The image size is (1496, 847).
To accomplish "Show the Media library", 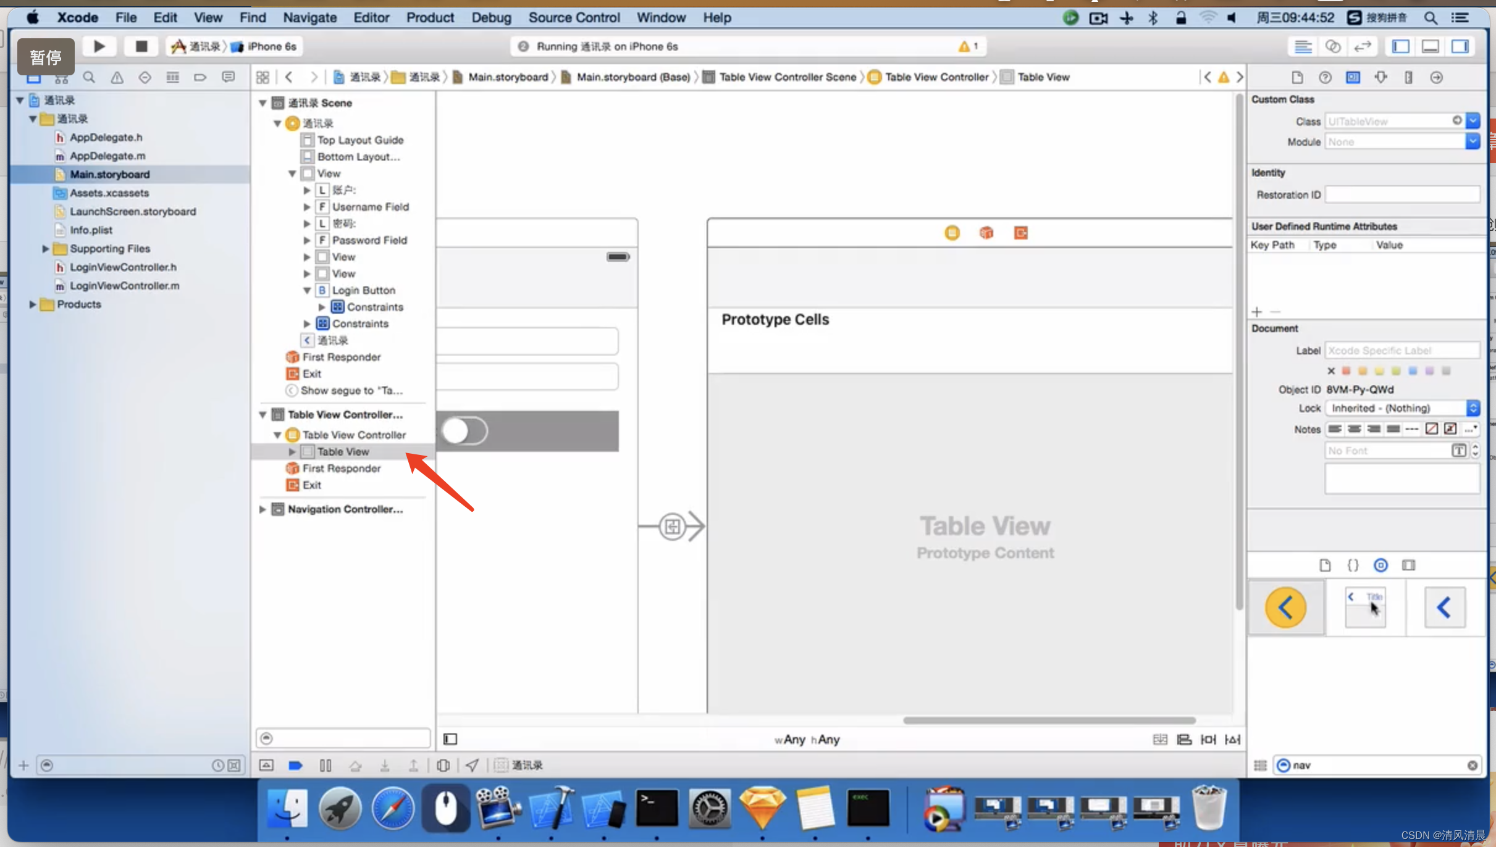I will pos(1408,565).
